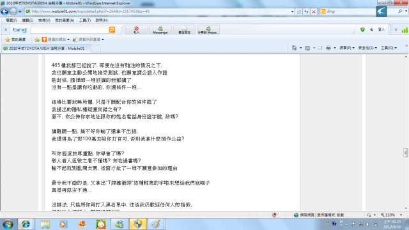Go back with the Back arrow button
Image resolution: width=409 pixels, height=230 pixels.
point(4,11)
